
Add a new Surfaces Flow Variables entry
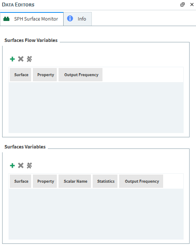(x=12, y=59)
